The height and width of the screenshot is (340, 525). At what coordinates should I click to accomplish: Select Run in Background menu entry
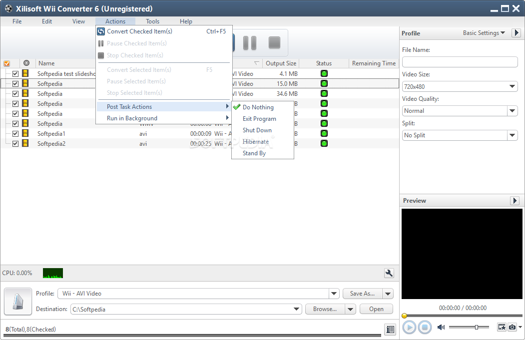click(x=164, y=118)
